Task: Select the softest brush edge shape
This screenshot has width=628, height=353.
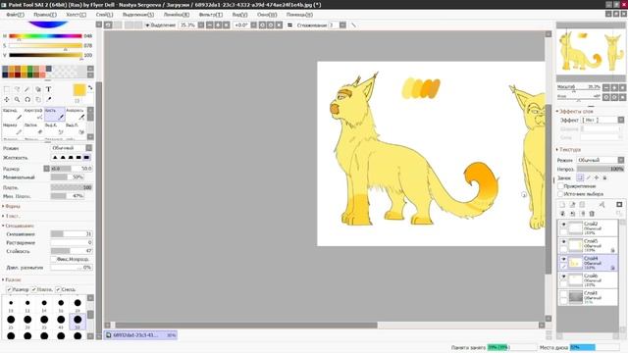Action: pyautogui.click(x=55, y=158)
